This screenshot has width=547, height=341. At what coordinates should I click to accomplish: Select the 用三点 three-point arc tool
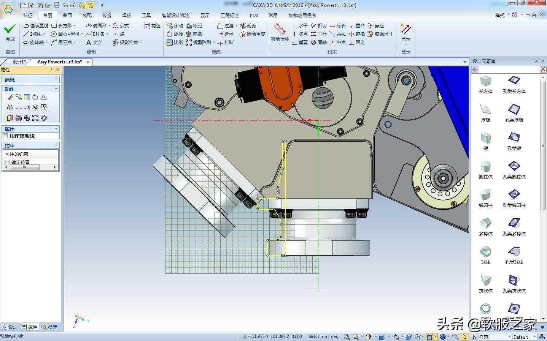point(62,42)
